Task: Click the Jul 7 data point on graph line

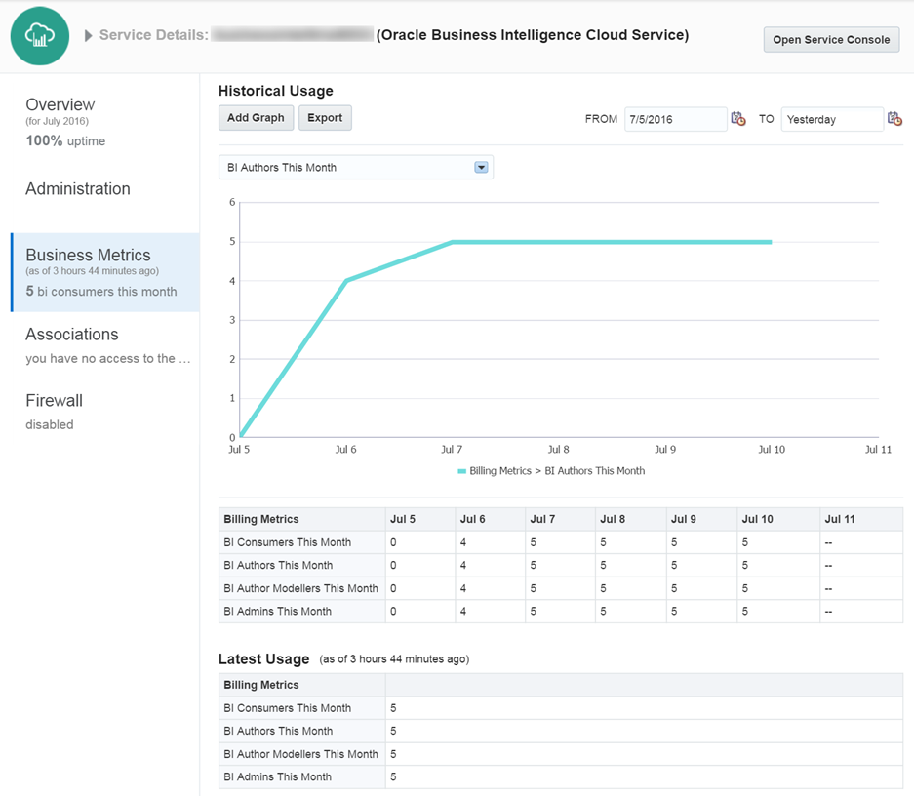Action: (x=453, y=242)
